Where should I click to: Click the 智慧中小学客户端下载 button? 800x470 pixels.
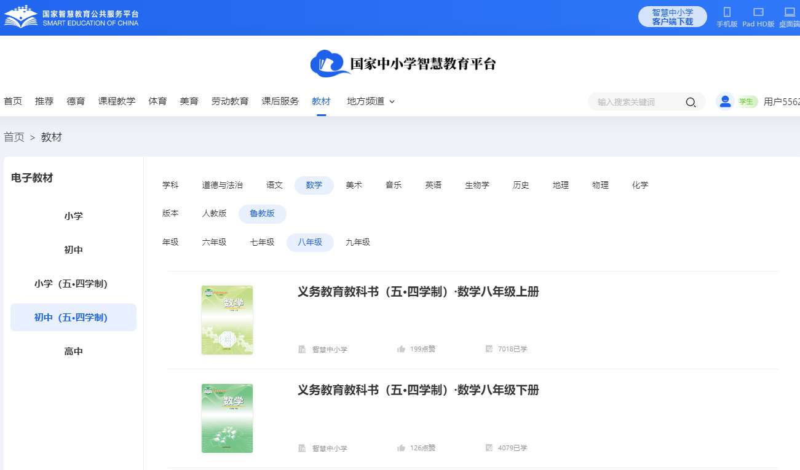coord(673,17)
